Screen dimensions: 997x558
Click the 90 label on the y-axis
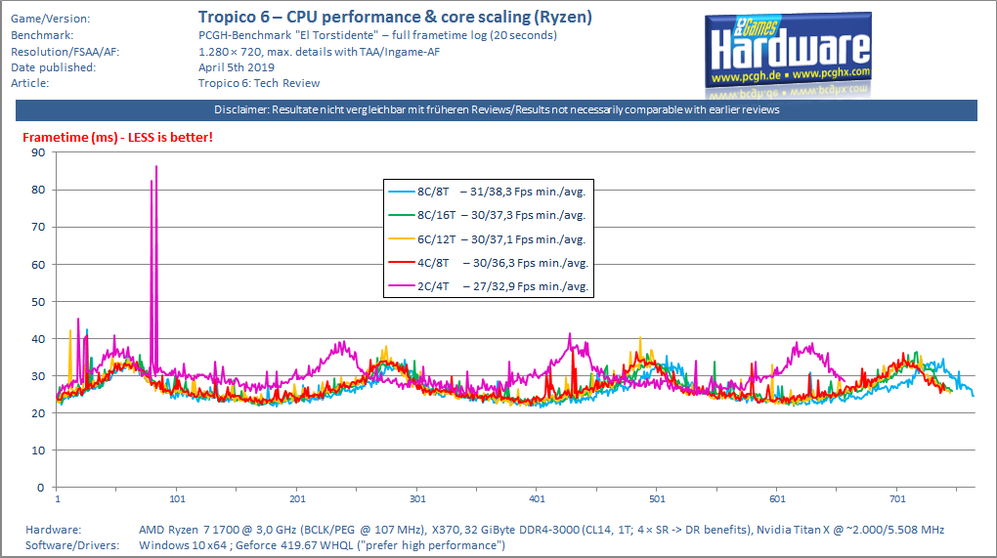[39, 152]
